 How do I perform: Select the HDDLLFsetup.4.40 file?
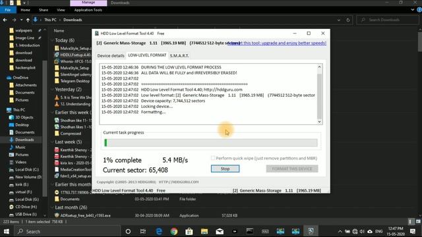click(x=73, y=55)
